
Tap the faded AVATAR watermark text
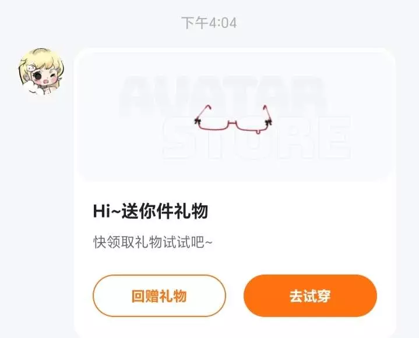tap(223, 97)
